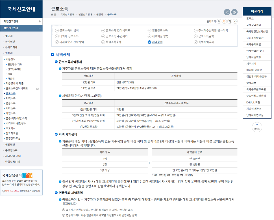Select the 세액계산 방법 option
This screenshot has width=274, height=220.
pyautogui.click(x=158, y=36)
